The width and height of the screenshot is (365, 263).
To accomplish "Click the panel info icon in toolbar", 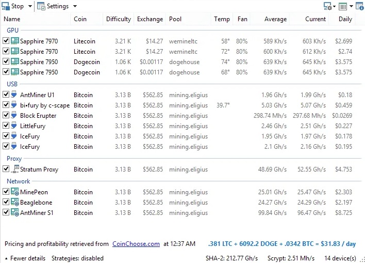I will coord(359,6).
